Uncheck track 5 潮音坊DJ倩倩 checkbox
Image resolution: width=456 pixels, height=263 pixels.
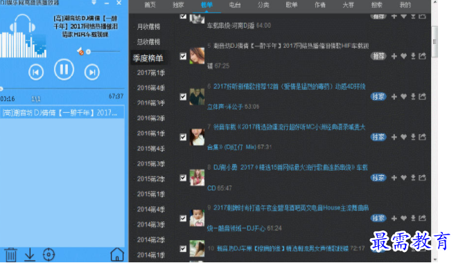[x=183, y=56]
